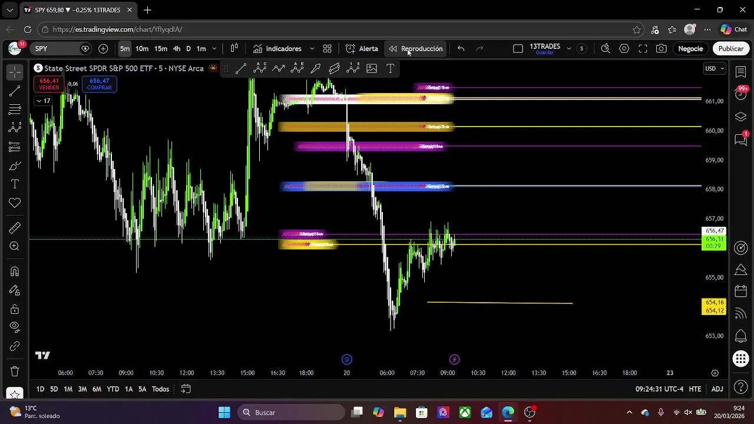Open the Fibonacci/Gann tools in left sidebar
Viewport: 754px width, 424px height.
point(15,110)
